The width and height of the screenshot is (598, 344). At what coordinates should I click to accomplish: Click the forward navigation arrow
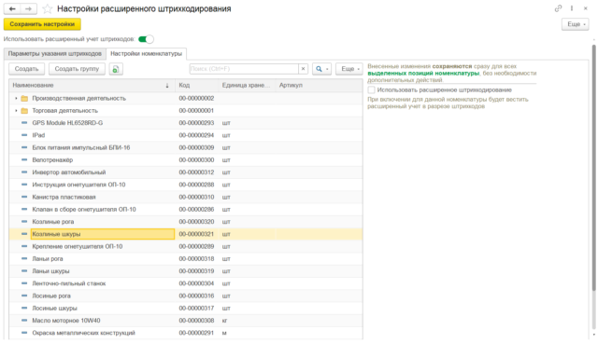(29, 8)
